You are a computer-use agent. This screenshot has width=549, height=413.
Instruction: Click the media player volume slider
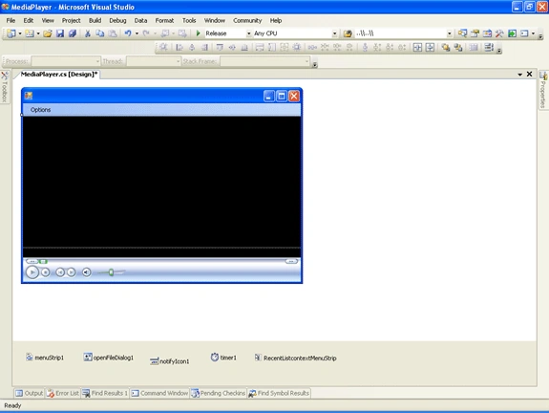coord(111,272)
